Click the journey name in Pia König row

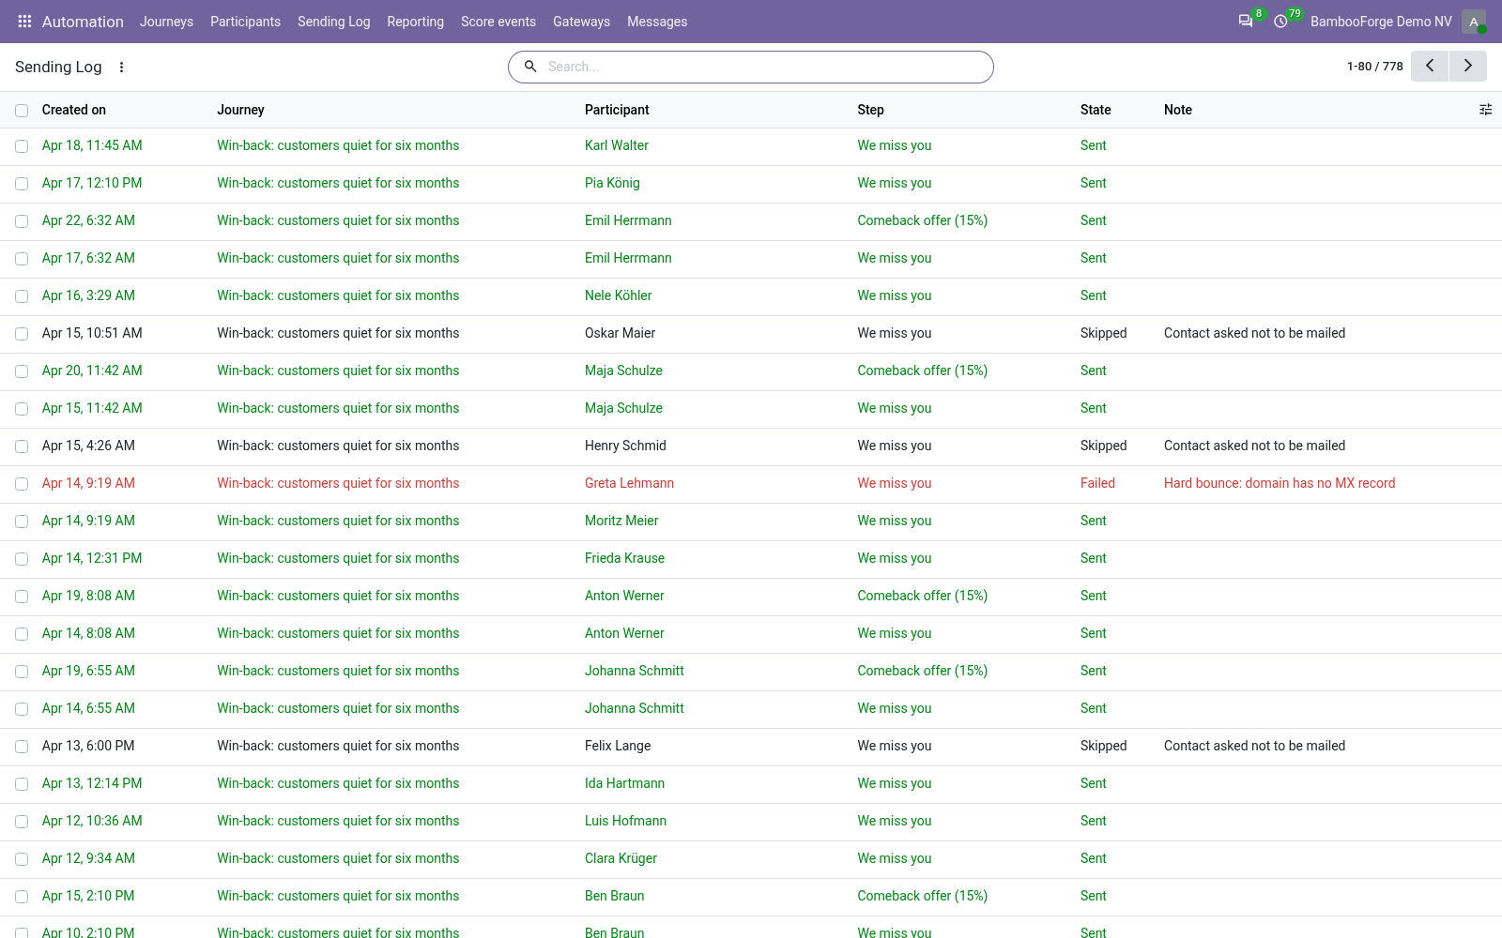pyautogui.click(x=338, y=183)
